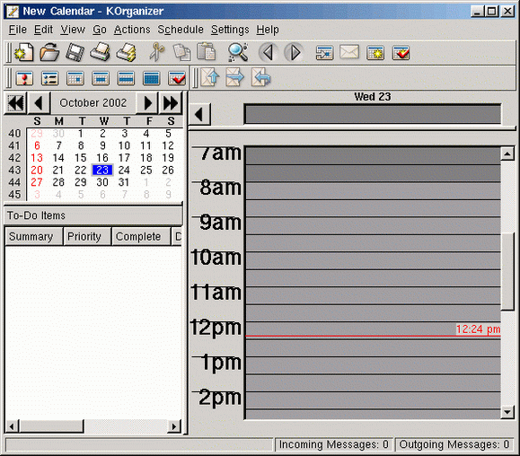Screen dimensions: 520x456
Task: Switch to List view icon
Action: 49,78
